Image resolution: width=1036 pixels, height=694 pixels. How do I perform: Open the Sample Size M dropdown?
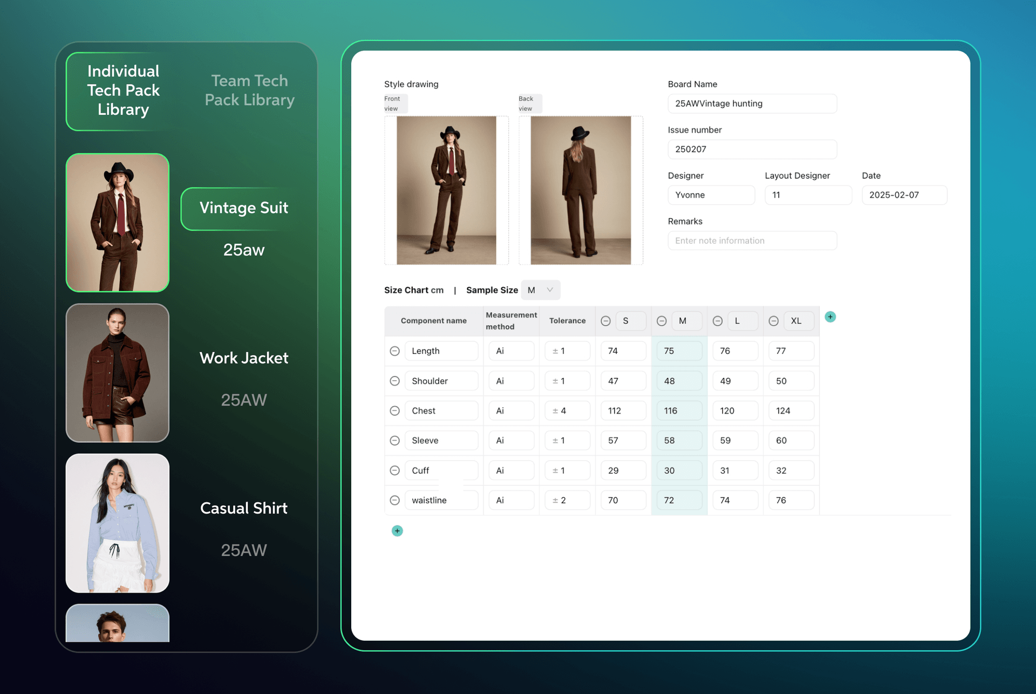tap(541, 290)
